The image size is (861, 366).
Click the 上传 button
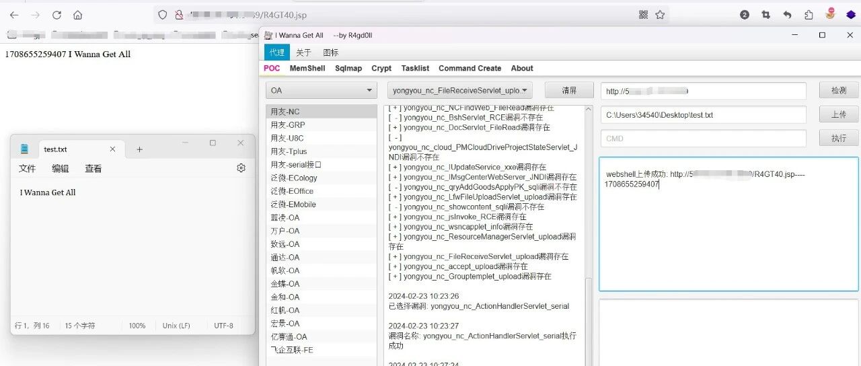point(839,114)
